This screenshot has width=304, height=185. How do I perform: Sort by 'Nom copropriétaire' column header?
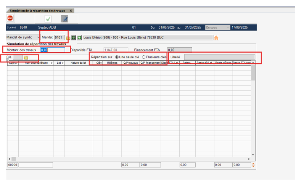[36, 63]
